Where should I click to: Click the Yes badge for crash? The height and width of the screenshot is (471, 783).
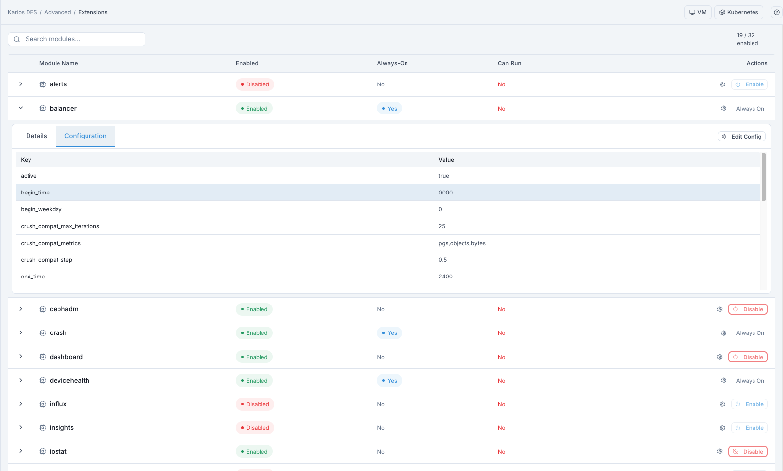389,333
